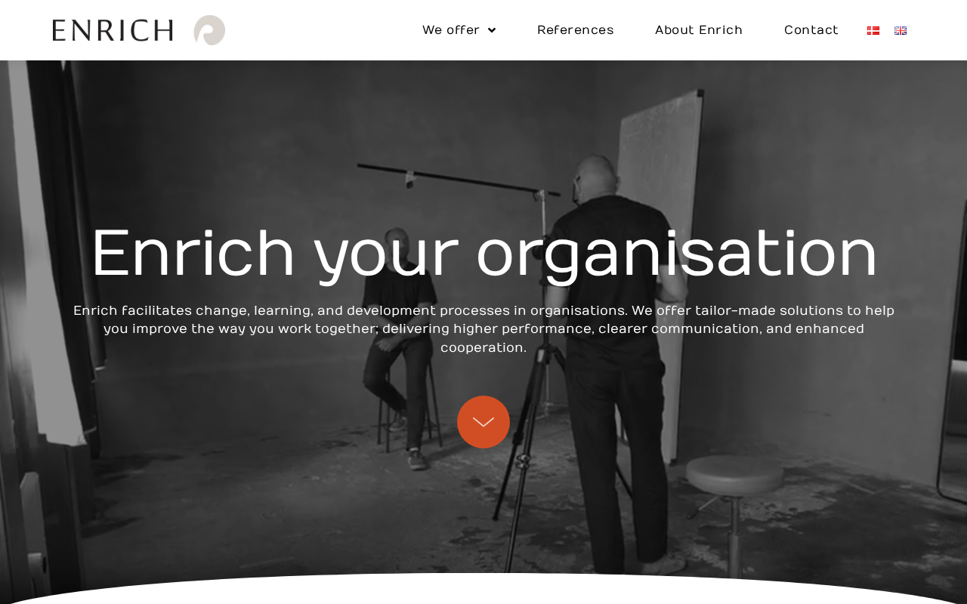
Task: Click the orange scroll-down circle button
Action: click(x=483, y=422)
